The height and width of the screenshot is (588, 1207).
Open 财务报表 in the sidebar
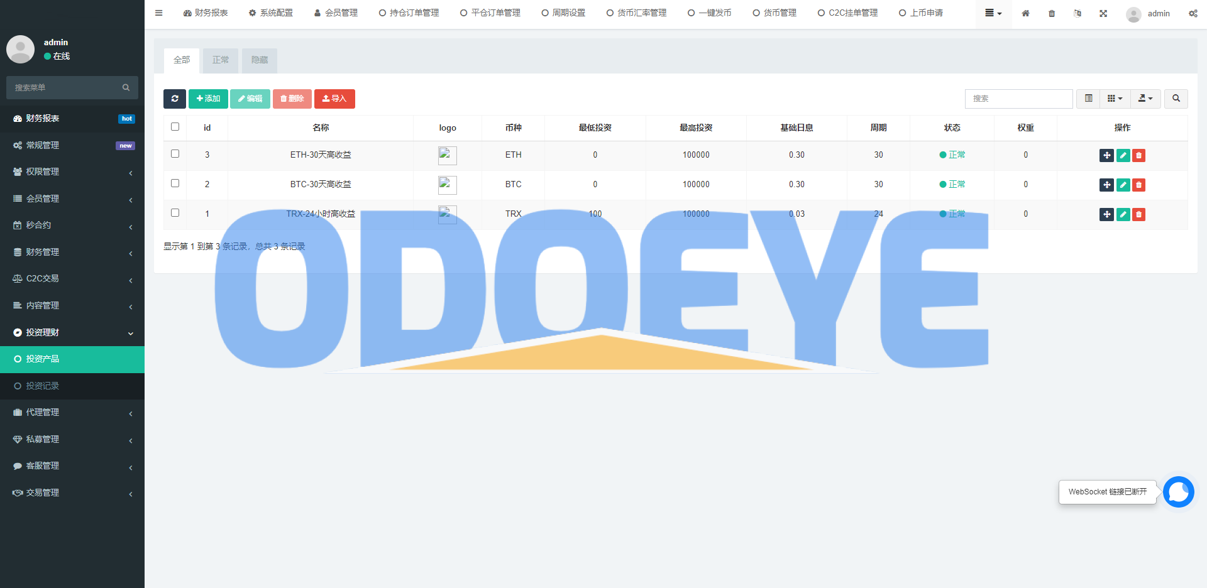(72, 119)
